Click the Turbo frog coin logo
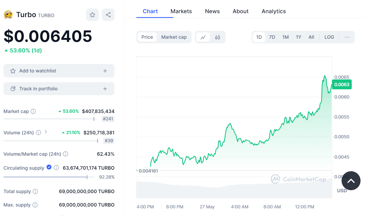The image size is (365, 216). [8, 15]
